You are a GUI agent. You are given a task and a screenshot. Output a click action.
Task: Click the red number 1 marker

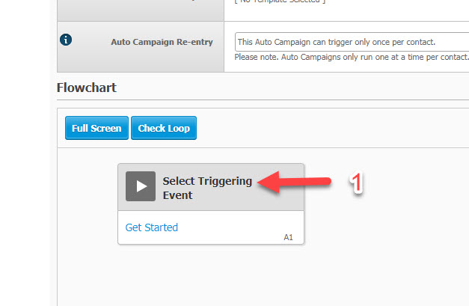(x=357, y=183)
